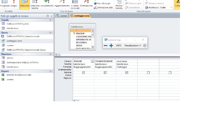Image resolution: width=216 pixels, height=117 pixels.
Task: Click Criteri cell under IDNOME
Action: [84, 75]
